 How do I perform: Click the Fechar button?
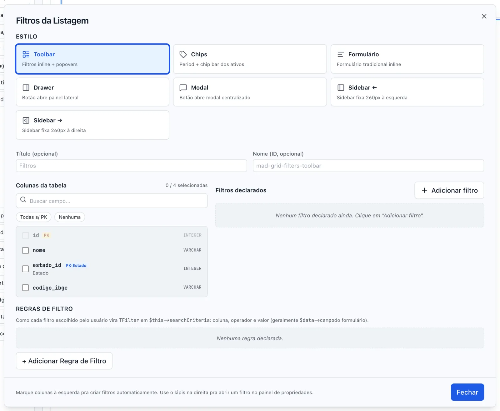(x=467, y=392)
